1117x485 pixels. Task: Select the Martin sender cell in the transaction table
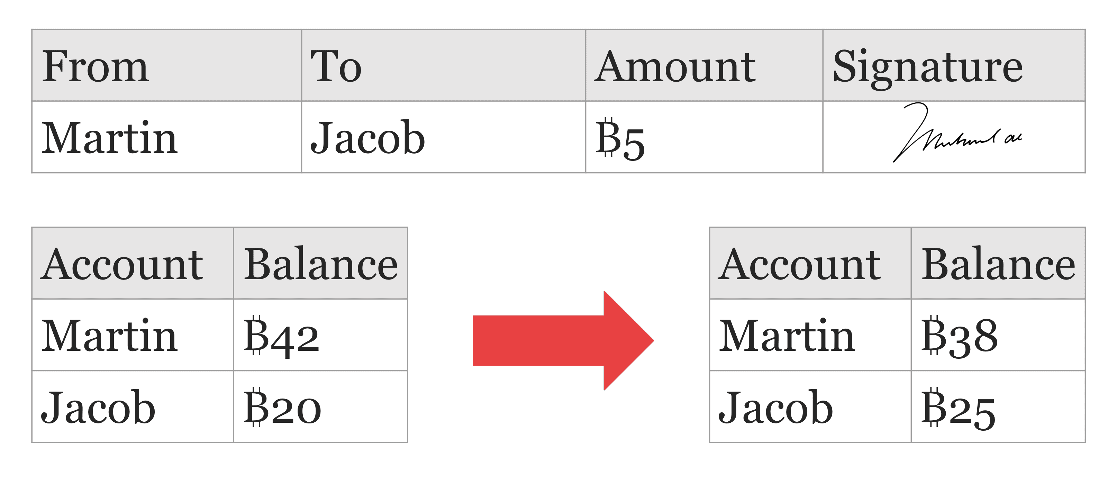(x=167, y=137)
